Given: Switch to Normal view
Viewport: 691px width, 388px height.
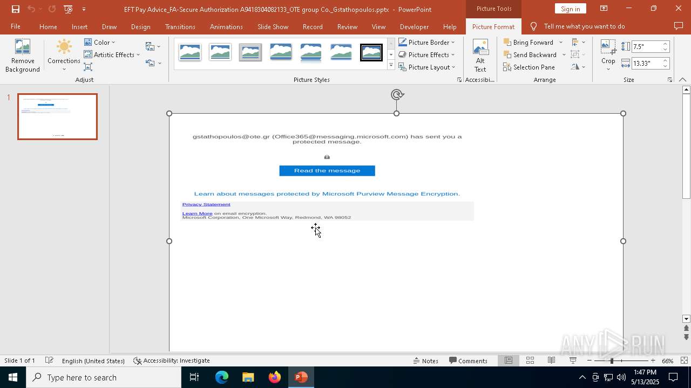Looking at the screenshot, I should click(x=509, y=361).
